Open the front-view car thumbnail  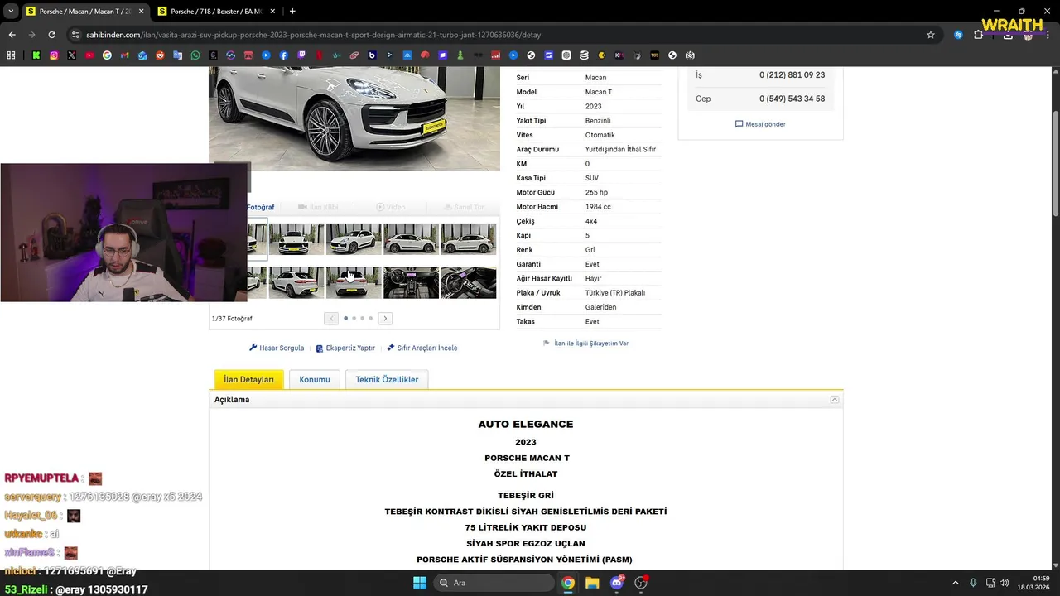click(296, 239)
